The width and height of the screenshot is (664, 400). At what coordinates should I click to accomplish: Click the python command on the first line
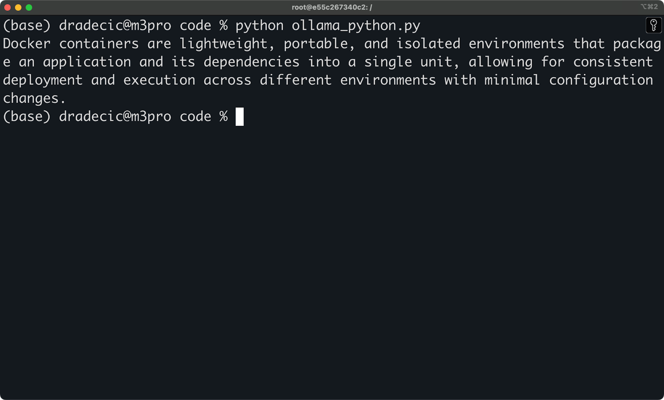(x=259, y=25)
